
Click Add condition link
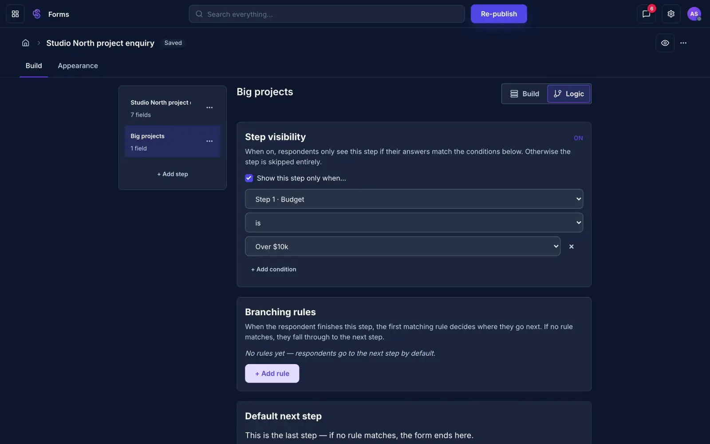[x=273, y=270]
